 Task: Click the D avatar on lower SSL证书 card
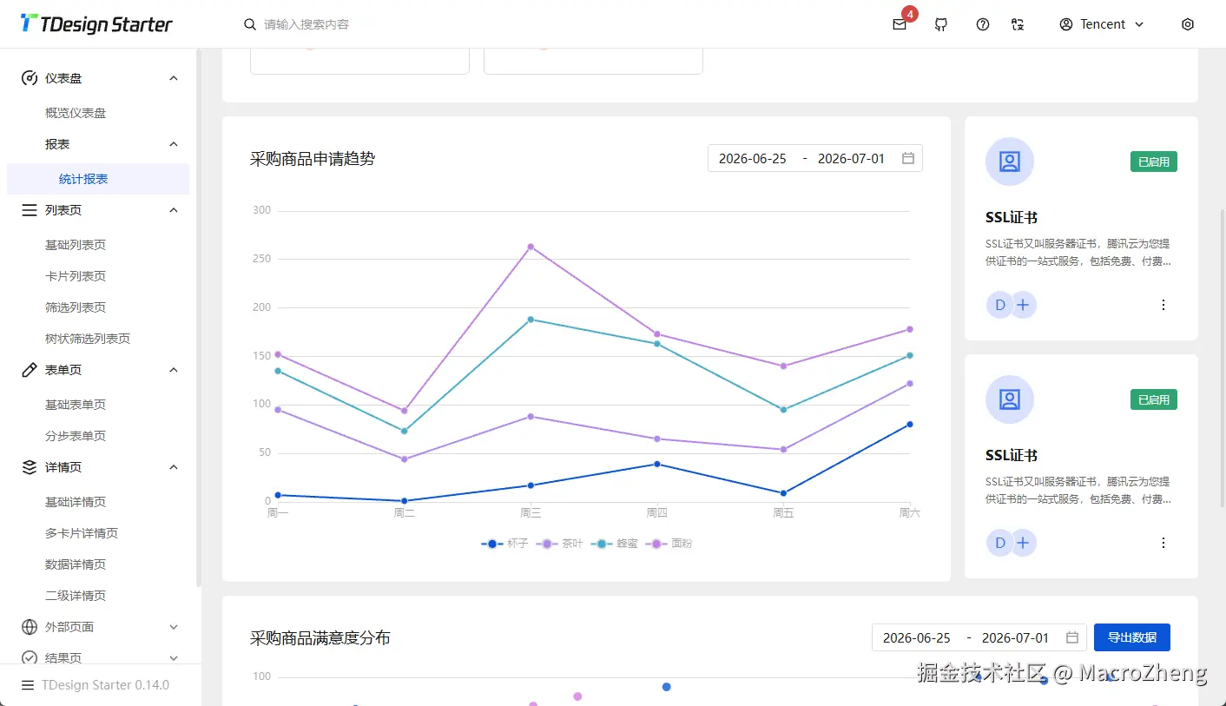(999, 543)
